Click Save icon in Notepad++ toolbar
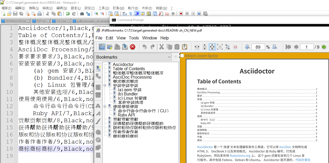 pos(15,14)
